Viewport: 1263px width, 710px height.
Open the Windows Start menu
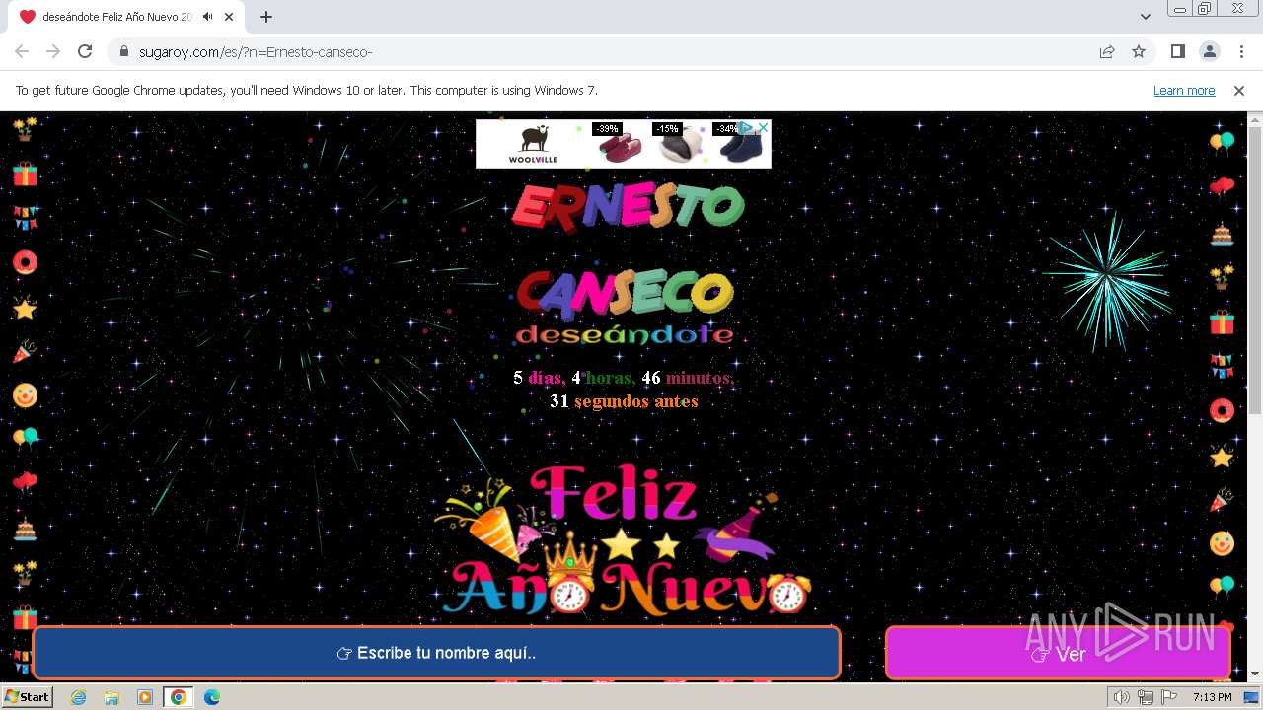point(27,697)
